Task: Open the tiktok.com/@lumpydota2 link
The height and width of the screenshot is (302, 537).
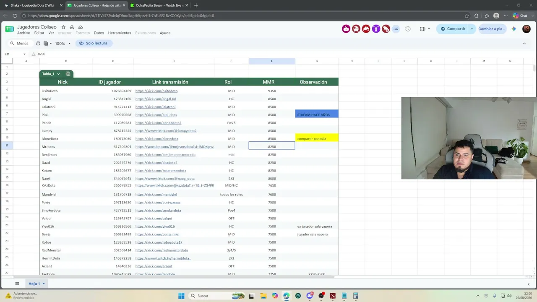Action: 166,131
